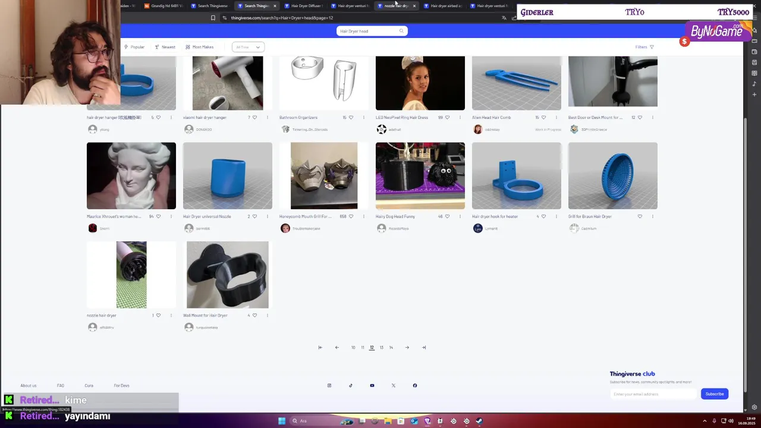Open more options for Hair dryer hook for heater
The width and height of the screenshot is (761, 428).
556,216
